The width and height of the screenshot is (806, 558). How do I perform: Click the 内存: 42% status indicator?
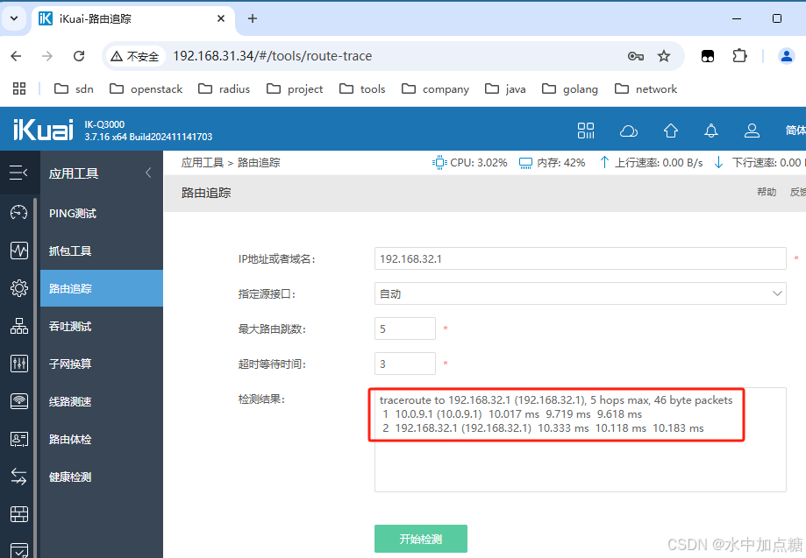[x=552, y=163]
